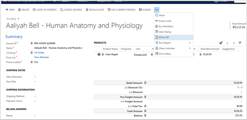The height and width of the screenshot is (120, 247).
Task: Click the Primary Unit link
Action: point(140,54)
